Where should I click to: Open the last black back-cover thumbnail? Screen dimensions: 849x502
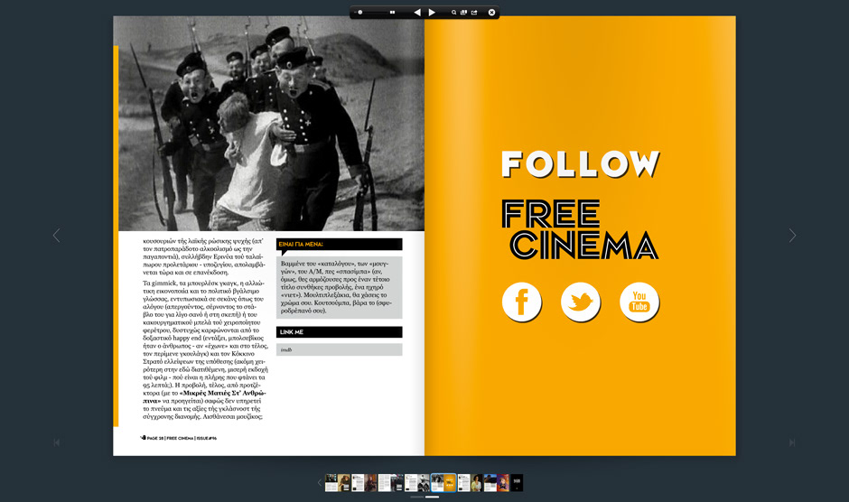[x=518, y=482]
